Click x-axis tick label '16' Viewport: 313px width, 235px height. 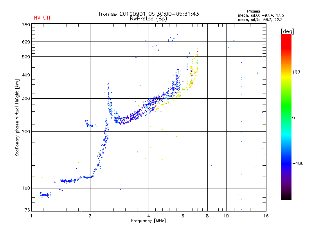(x=266, y=216)
